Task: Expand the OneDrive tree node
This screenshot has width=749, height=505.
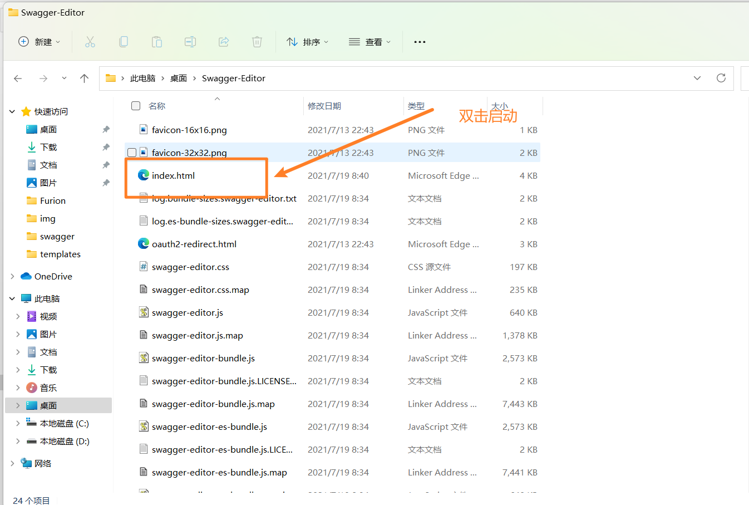Action: [12, 276]
